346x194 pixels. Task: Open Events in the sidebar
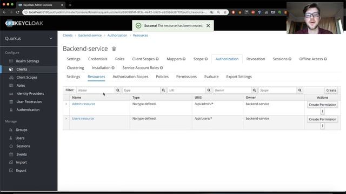click(x=22, y=154)
